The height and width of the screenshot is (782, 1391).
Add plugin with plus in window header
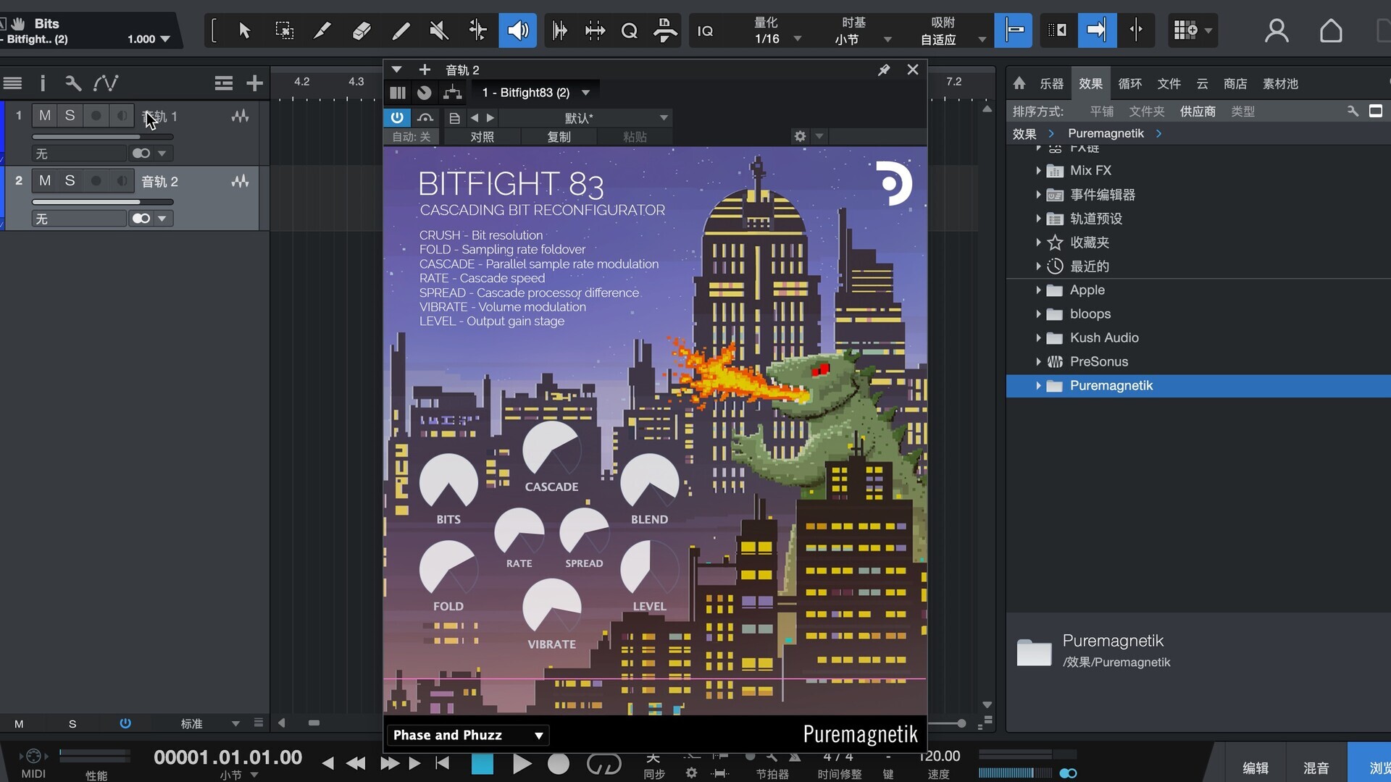(x=425, y=70)
